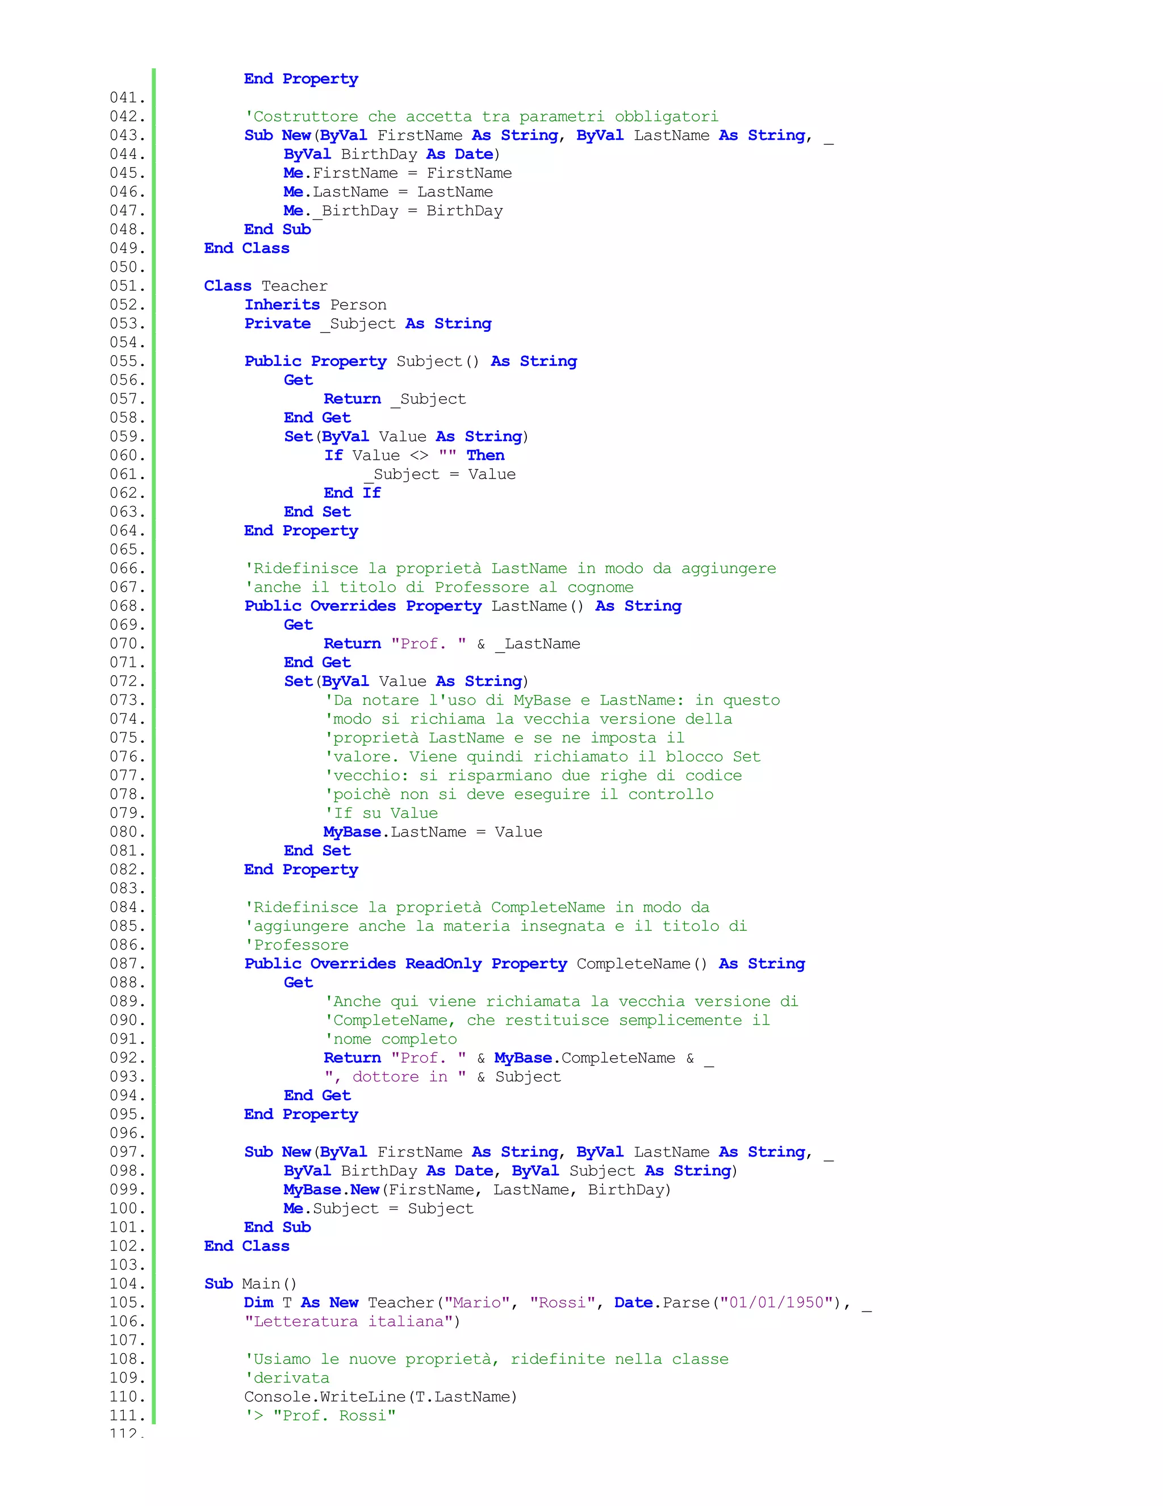This screenshot has width=1163, height=1506.
Task: Click the 'Me._BirthDay = BirthDay' line
Action: pos(393,211)
